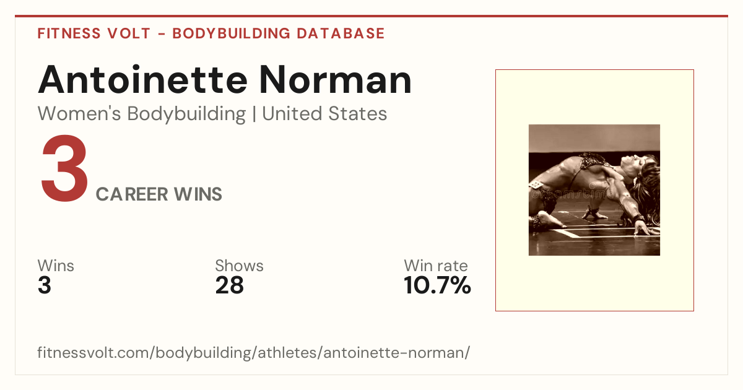743x390 pixels.
Task: Click the word Norman in the title
Action: [x=335, y=79]
